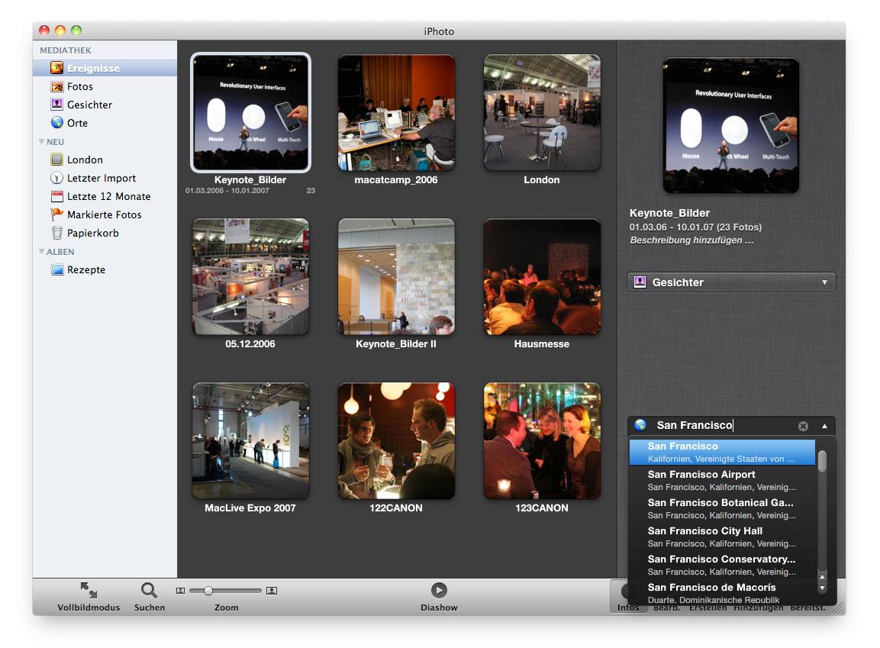Open the Erstellen toolbar tab

(708, 608)
